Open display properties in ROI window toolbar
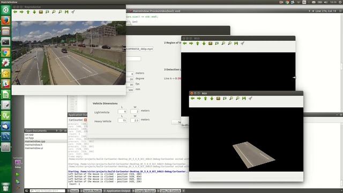This screenshot has width=343, height=193. (x=250, y=99)
